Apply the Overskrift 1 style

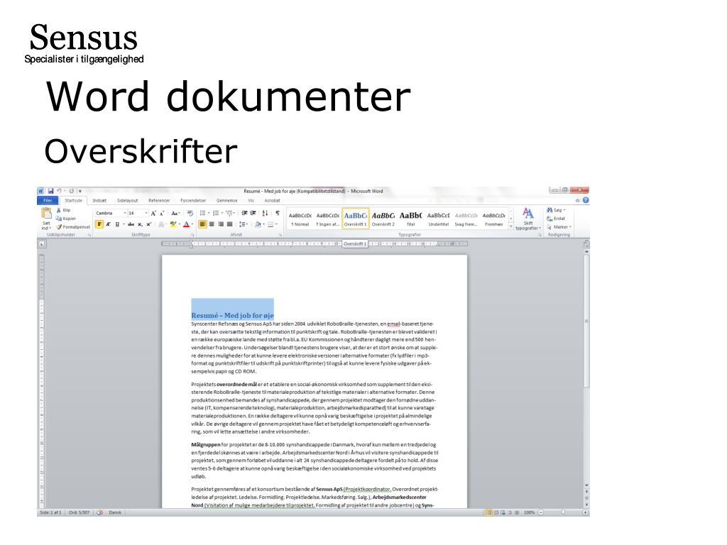click(356, 219)
